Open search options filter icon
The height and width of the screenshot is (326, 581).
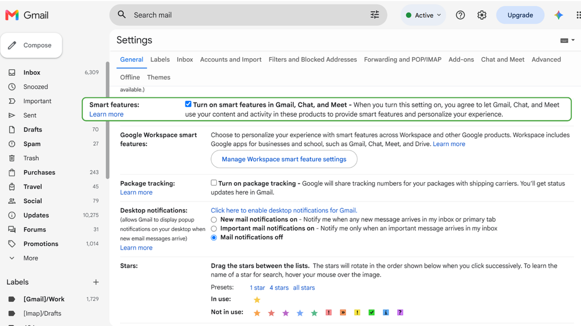click(374, 15)
